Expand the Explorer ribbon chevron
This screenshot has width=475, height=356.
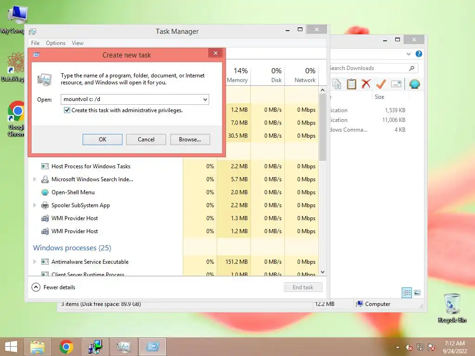pyautogui.click(x=408, y=54)
